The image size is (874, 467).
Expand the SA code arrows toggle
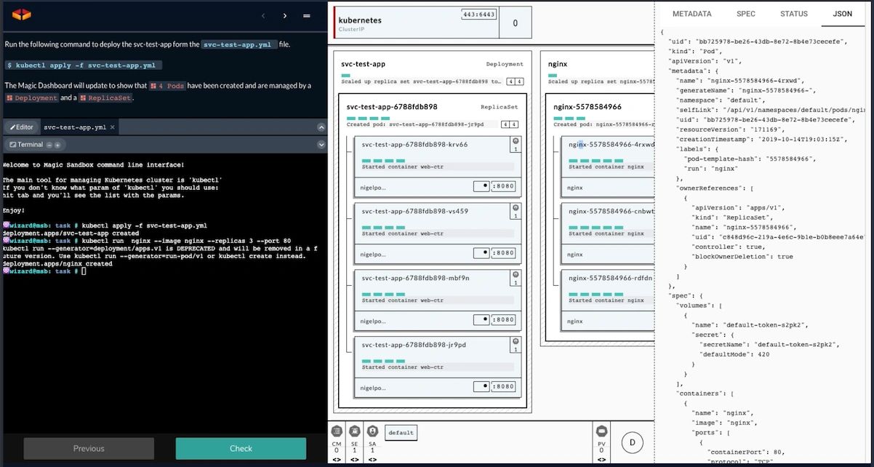click(x=372, y=460)
